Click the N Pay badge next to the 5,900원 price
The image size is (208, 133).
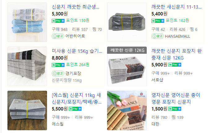pos(175,65)
